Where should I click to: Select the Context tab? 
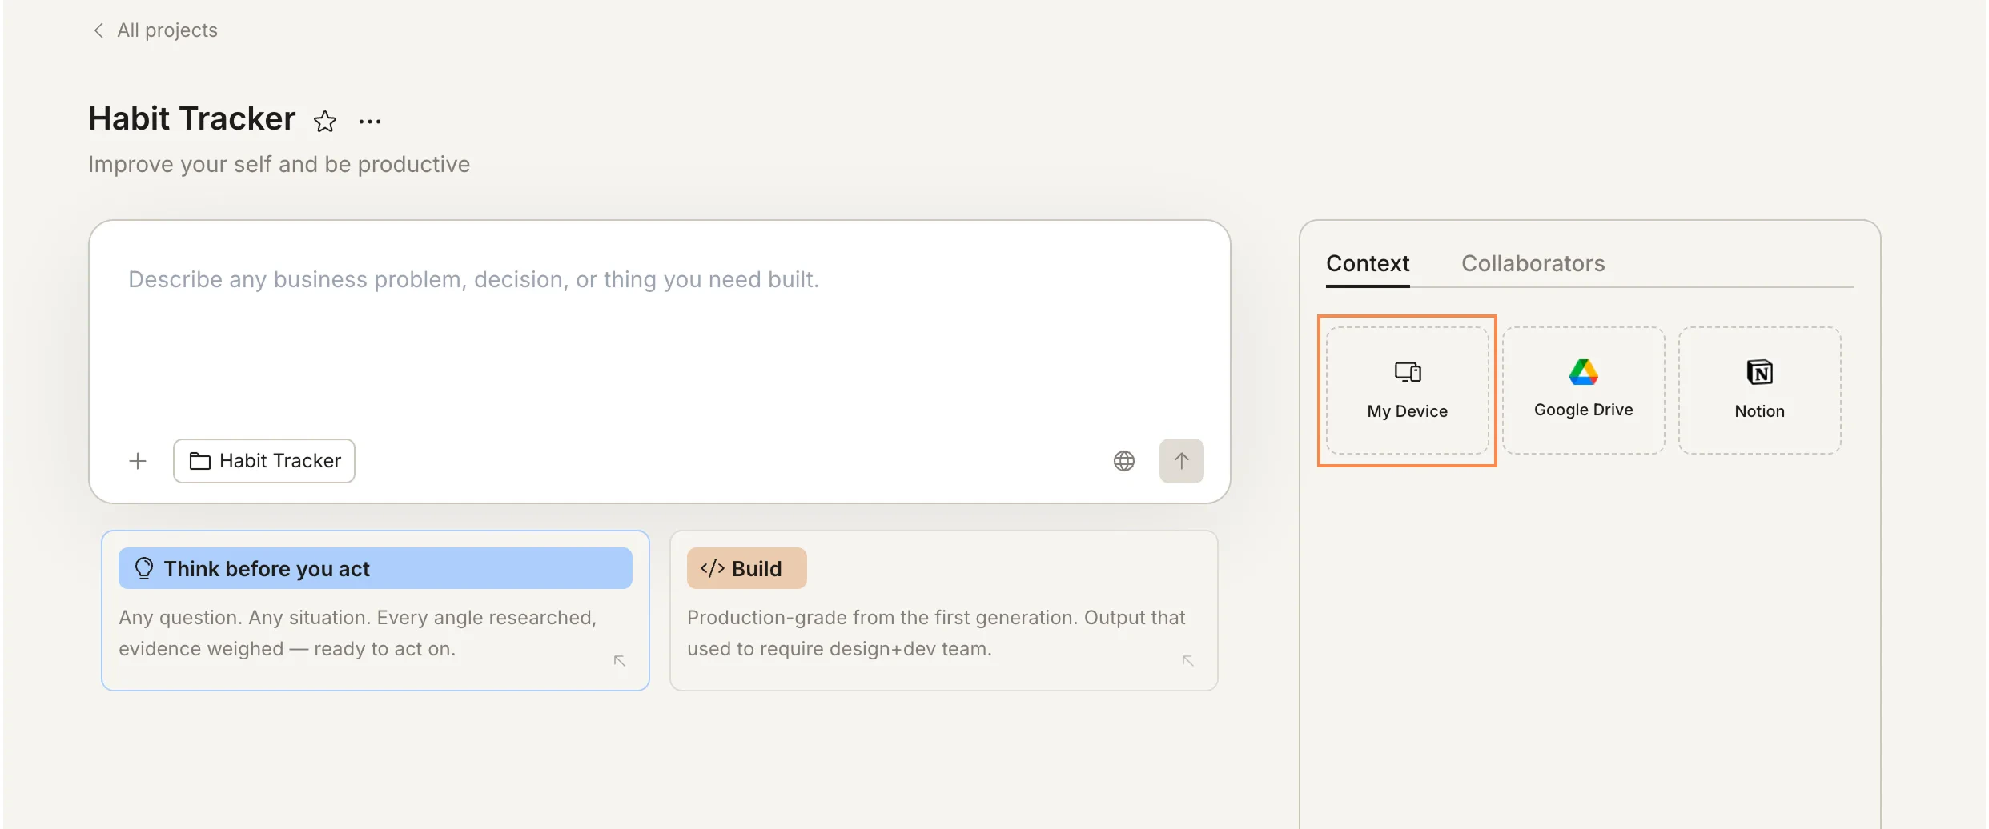1367,263
